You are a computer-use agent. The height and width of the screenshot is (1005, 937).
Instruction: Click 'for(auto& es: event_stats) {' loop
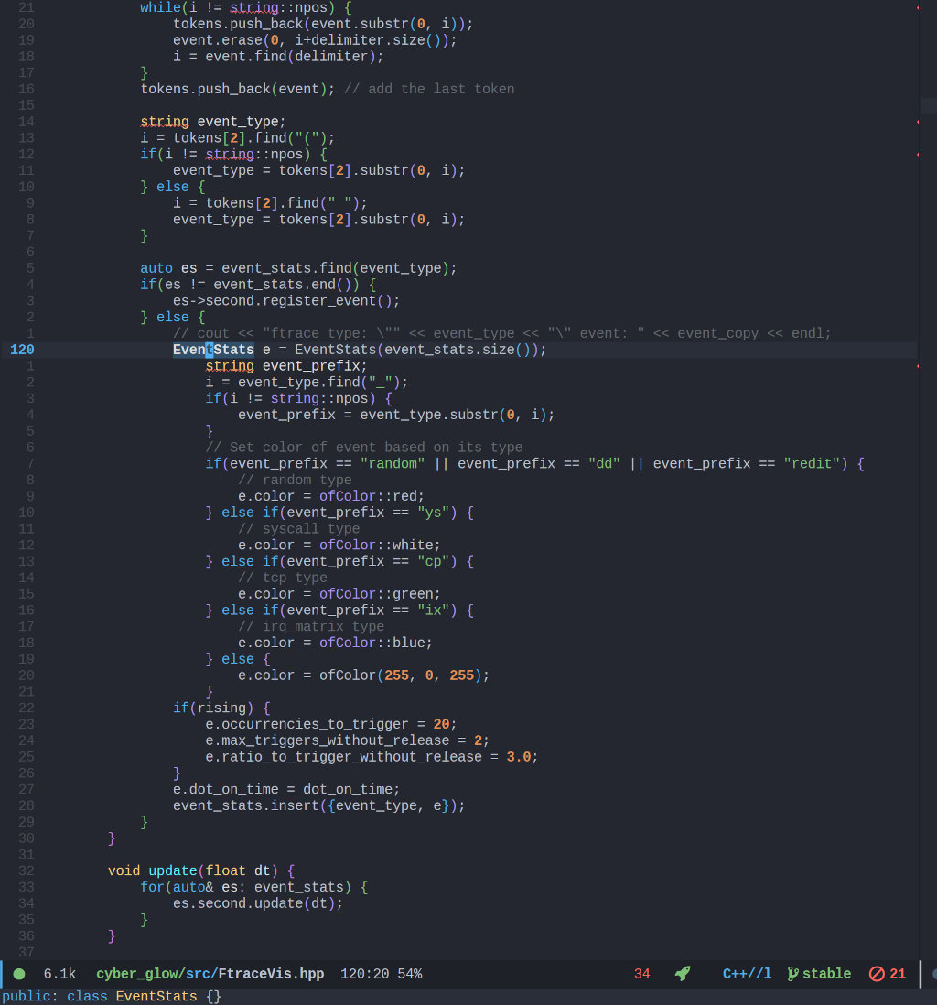point(253,886)
